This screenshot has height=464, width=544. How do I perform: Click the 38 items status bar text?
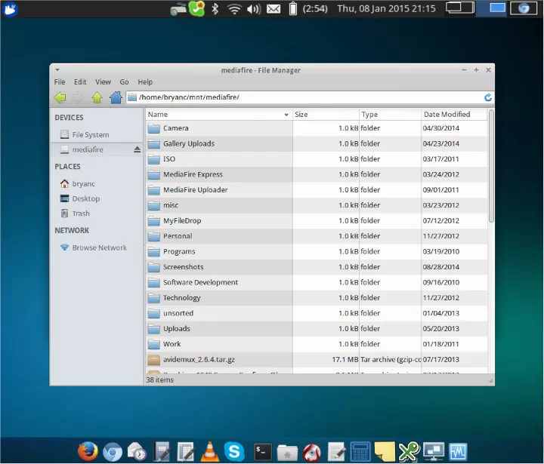click(x=159, y=380)
